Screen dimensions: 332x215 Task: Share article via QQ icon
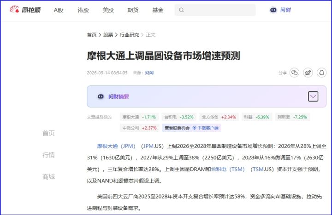click(321, 73)
